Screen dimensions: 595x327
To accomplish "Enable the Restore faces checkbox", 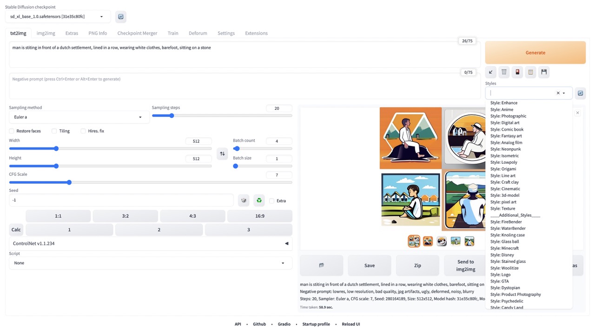I will click(x=12, y=131).
